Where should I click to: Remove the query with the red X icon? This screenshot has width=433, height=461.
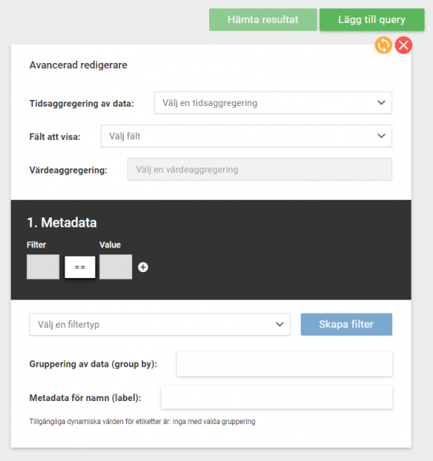[x=404, y=45]
